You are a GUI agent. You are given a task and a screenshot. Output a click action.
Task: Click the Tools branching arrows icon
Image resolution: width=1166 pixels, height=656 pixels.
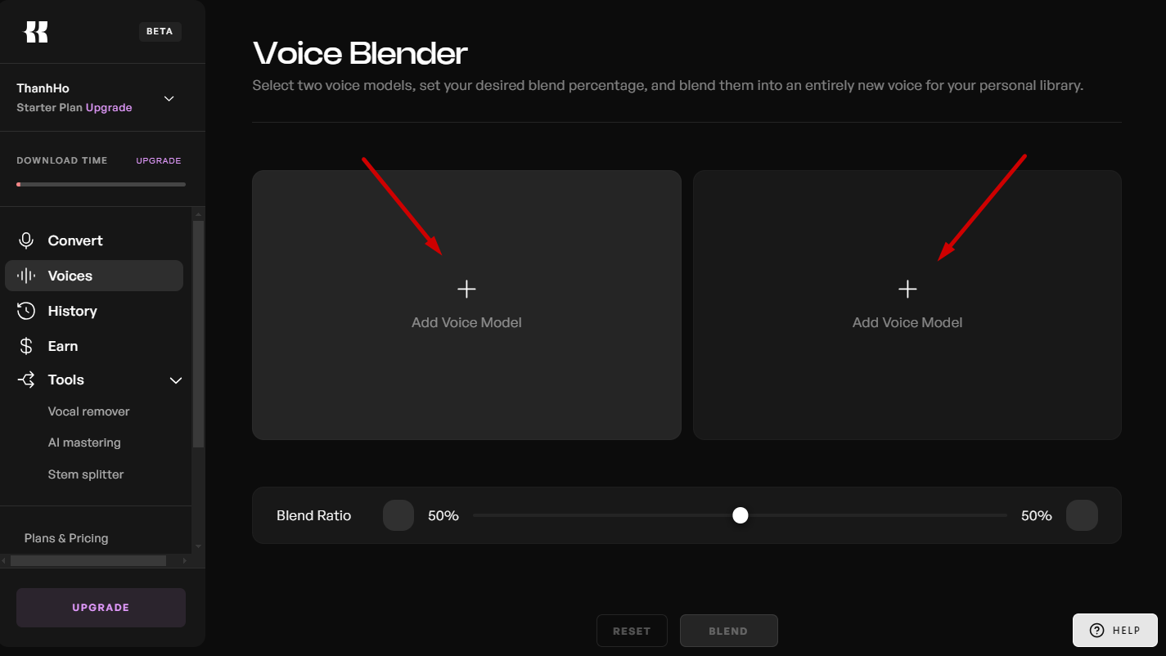(26, 380)
